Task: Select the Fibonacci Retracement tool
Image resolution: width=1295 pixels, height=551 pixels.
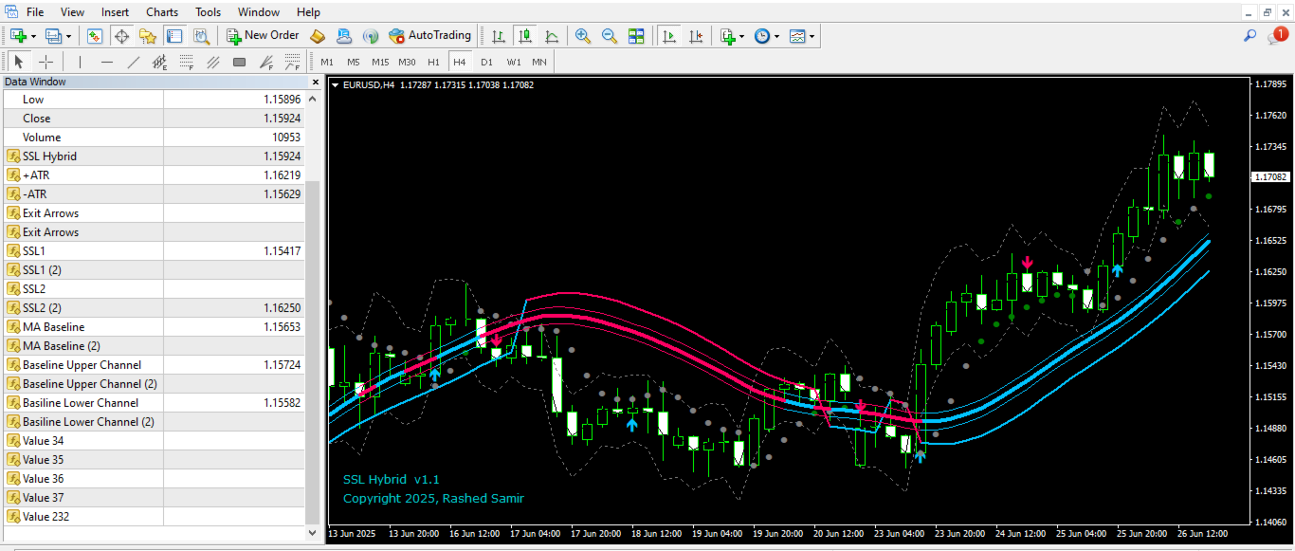Action: pyautogui.click(x=187, y=62)
